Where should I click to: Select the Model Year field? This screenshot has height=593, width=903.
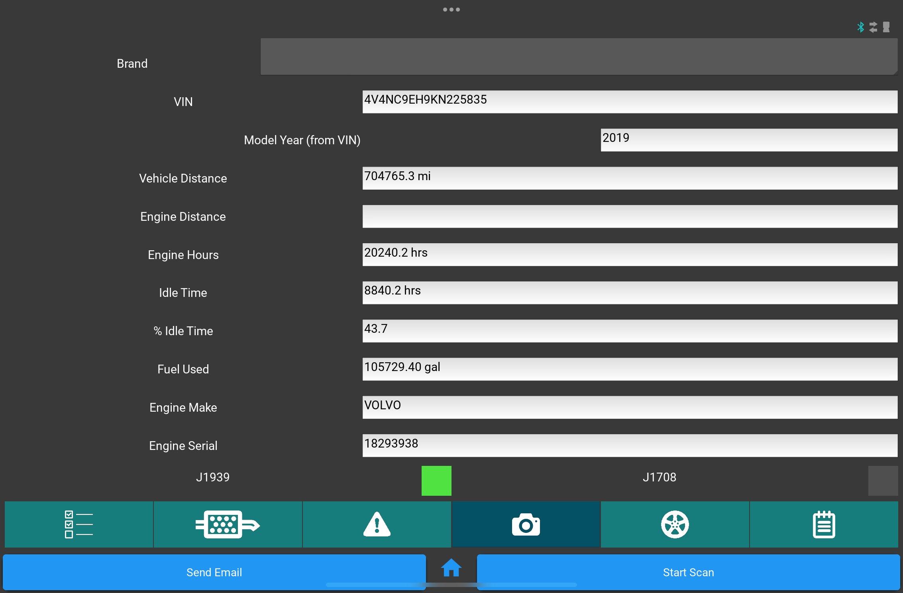tap(748, 138)
